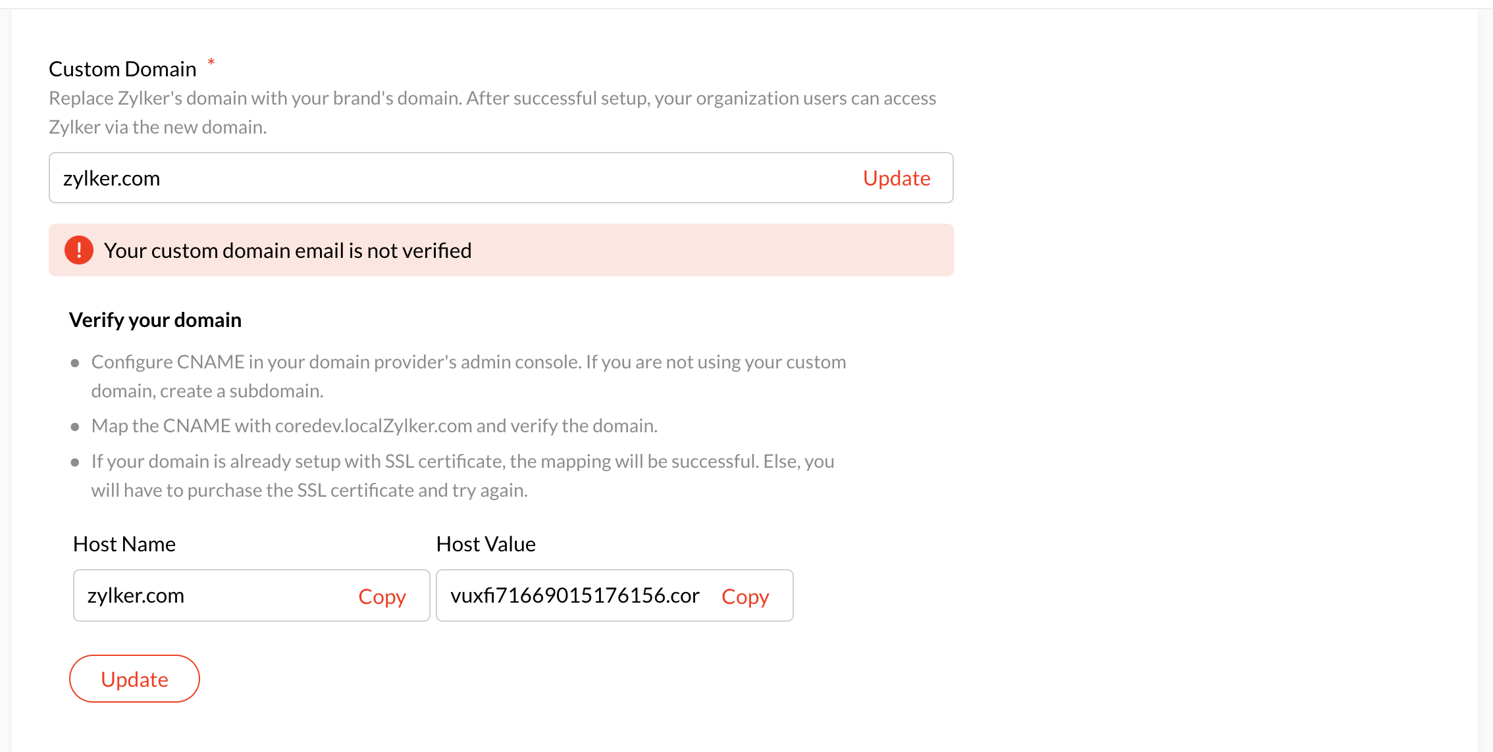Click the SSL certificate instruction text
1493x752 pixels.
462,476
